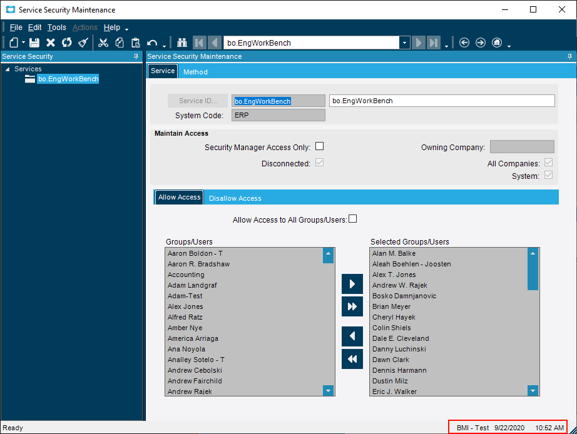Screen dimensions: 577x434
Task: Remove all users with double left arrow
Action: (352, 358)
